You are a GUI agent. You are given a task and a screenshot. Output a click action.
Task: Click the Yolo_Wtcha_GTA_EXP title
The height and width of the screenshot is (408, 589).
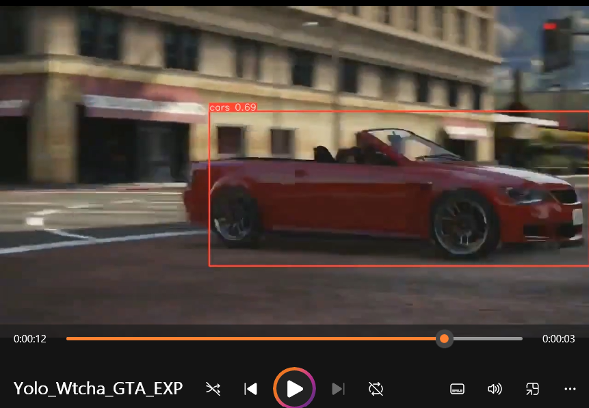(x=98, y=388)
